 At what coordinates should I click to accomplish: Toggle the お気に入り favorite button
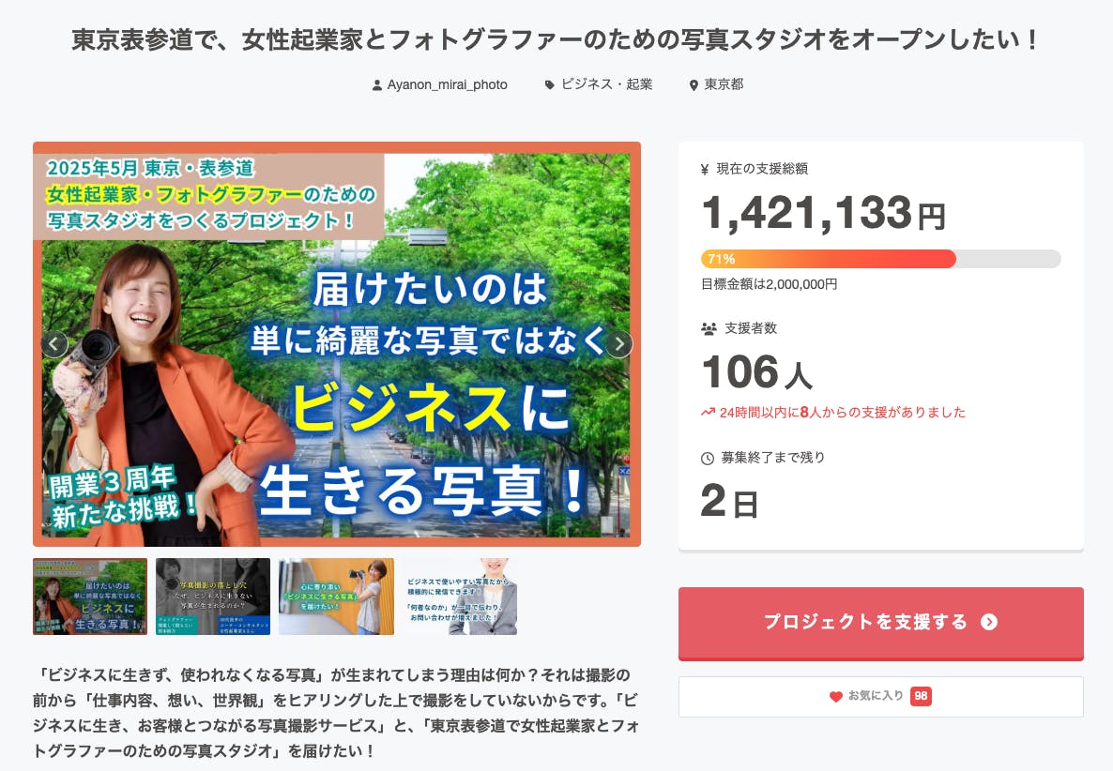880,697
